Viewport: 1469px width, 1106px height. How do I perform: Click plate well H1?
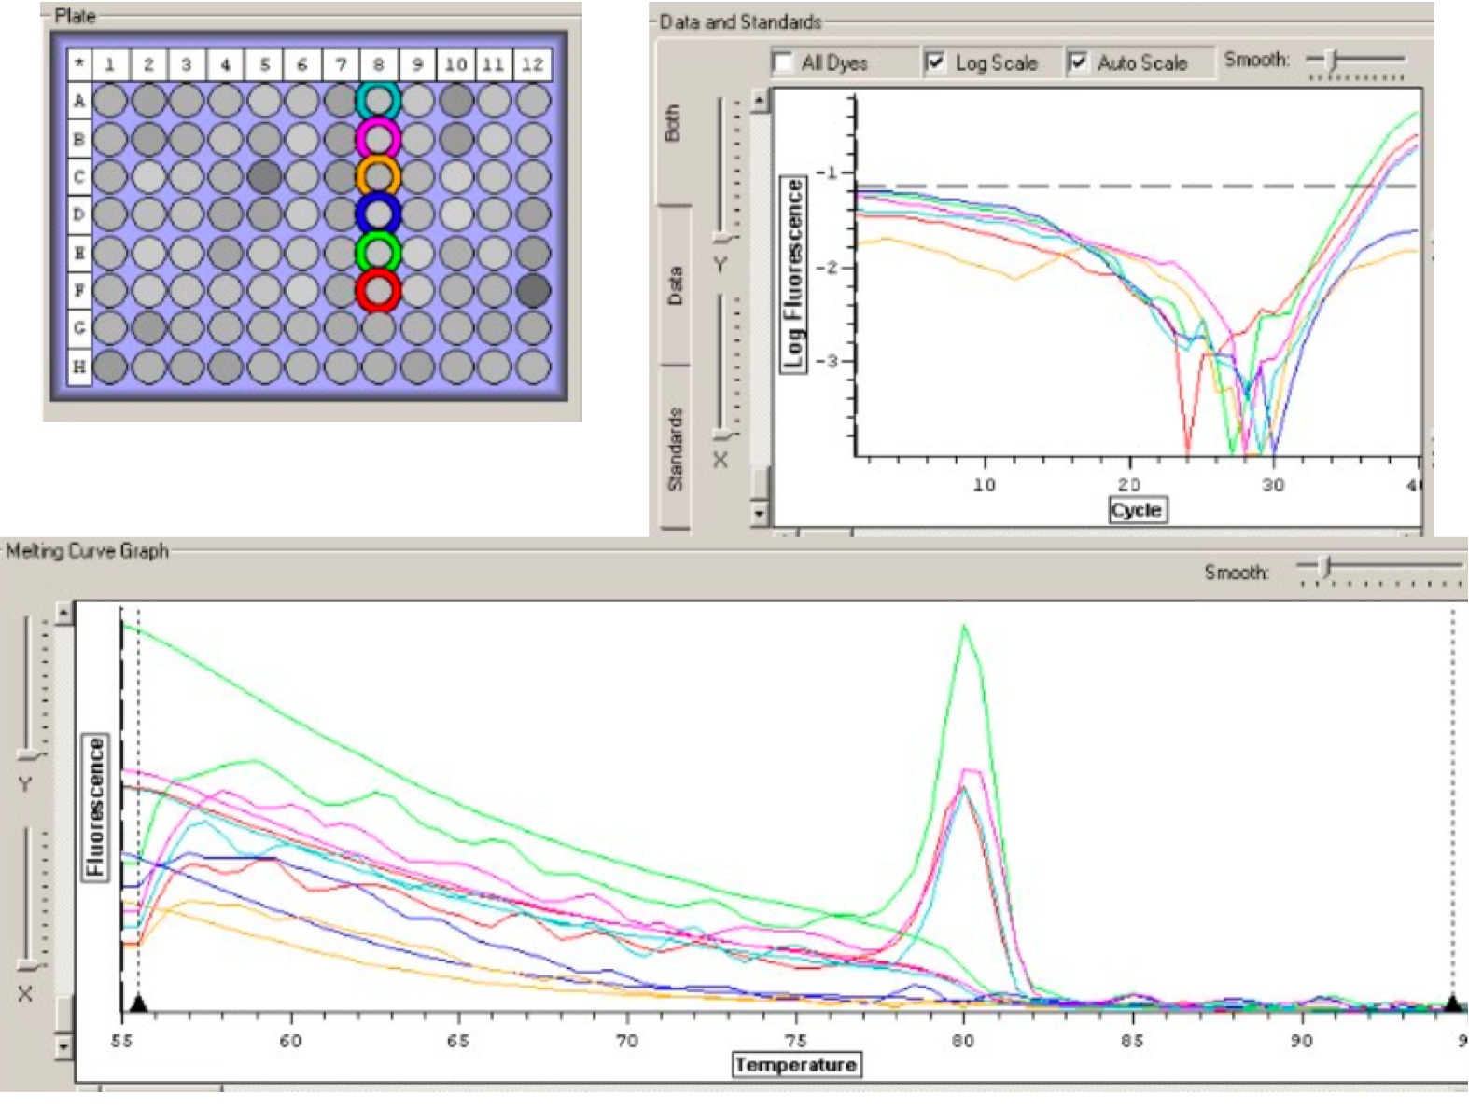[110, 366]
